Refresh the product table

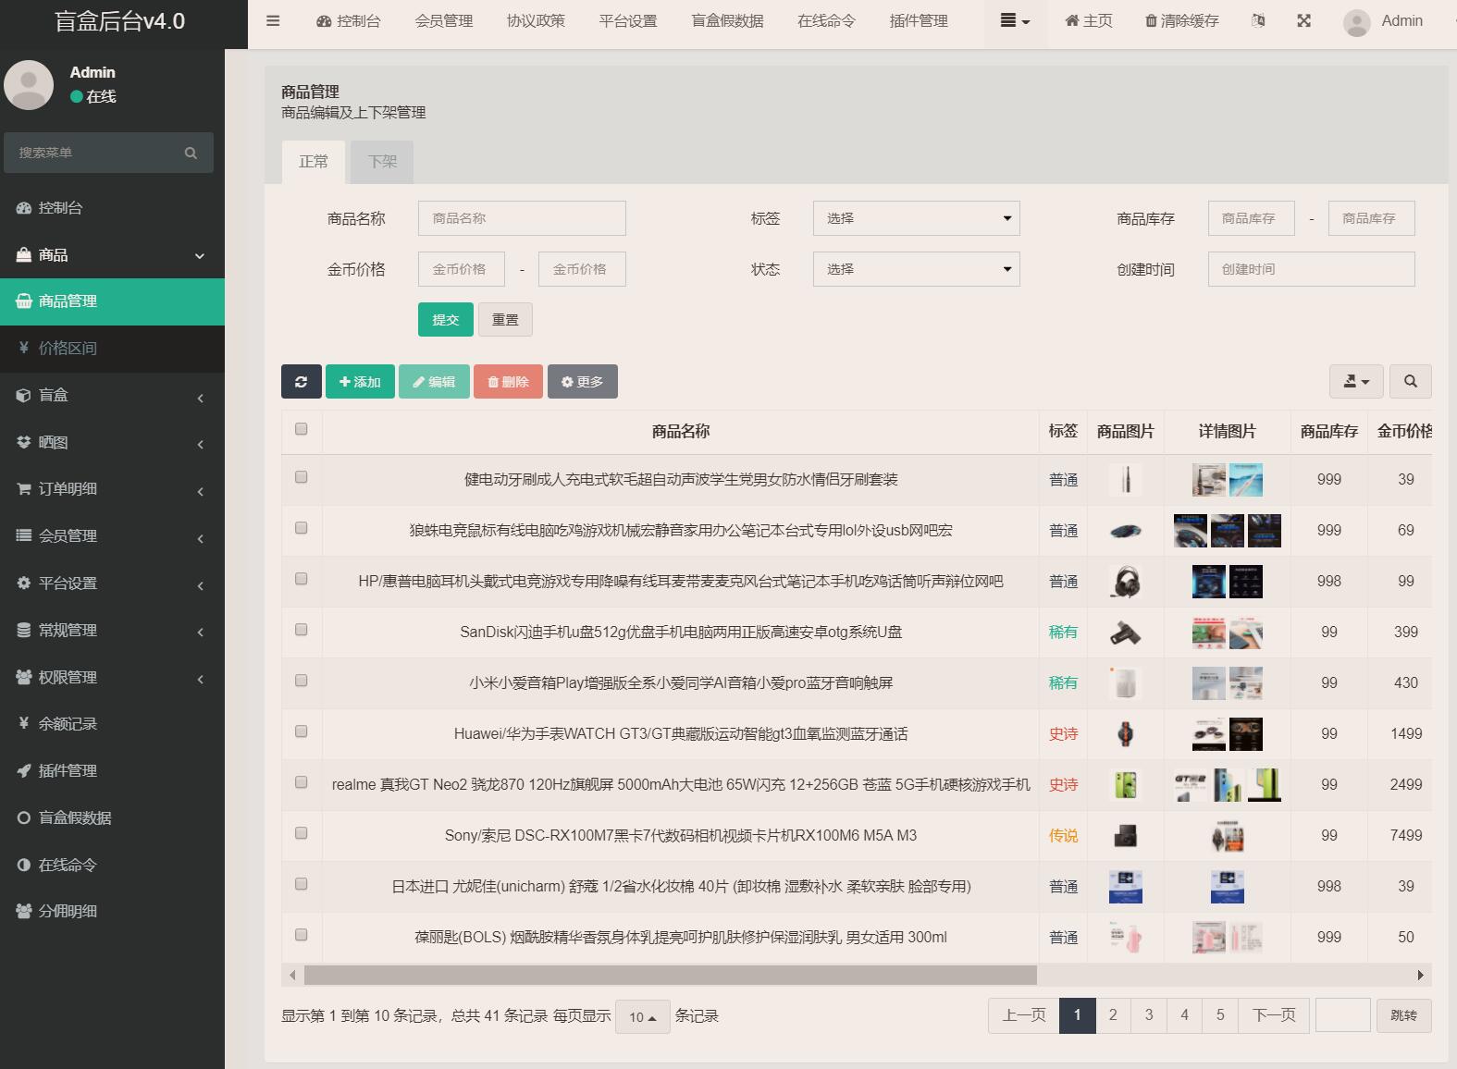point(301,381)
